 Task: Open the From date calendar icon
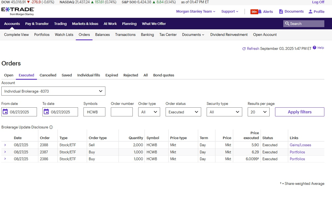[5, 112]
